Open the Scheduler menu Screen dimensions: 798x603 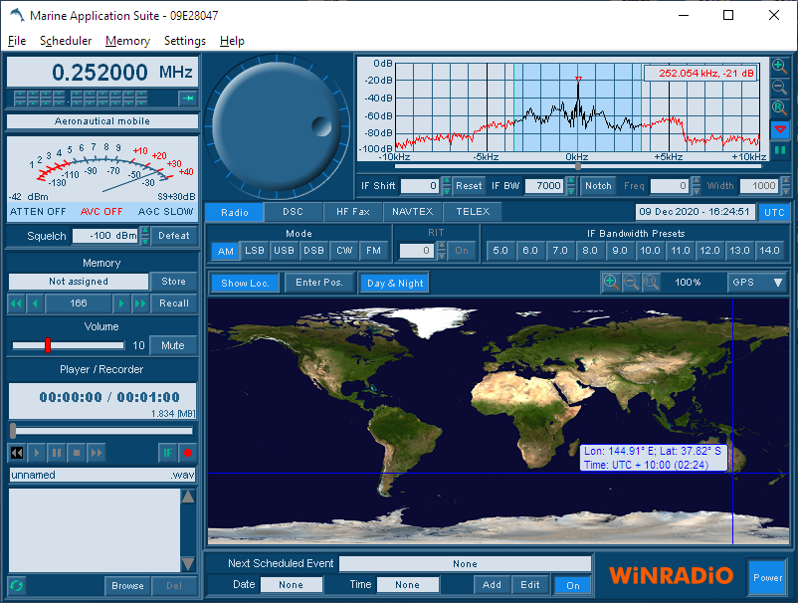[x=65, y=41]
